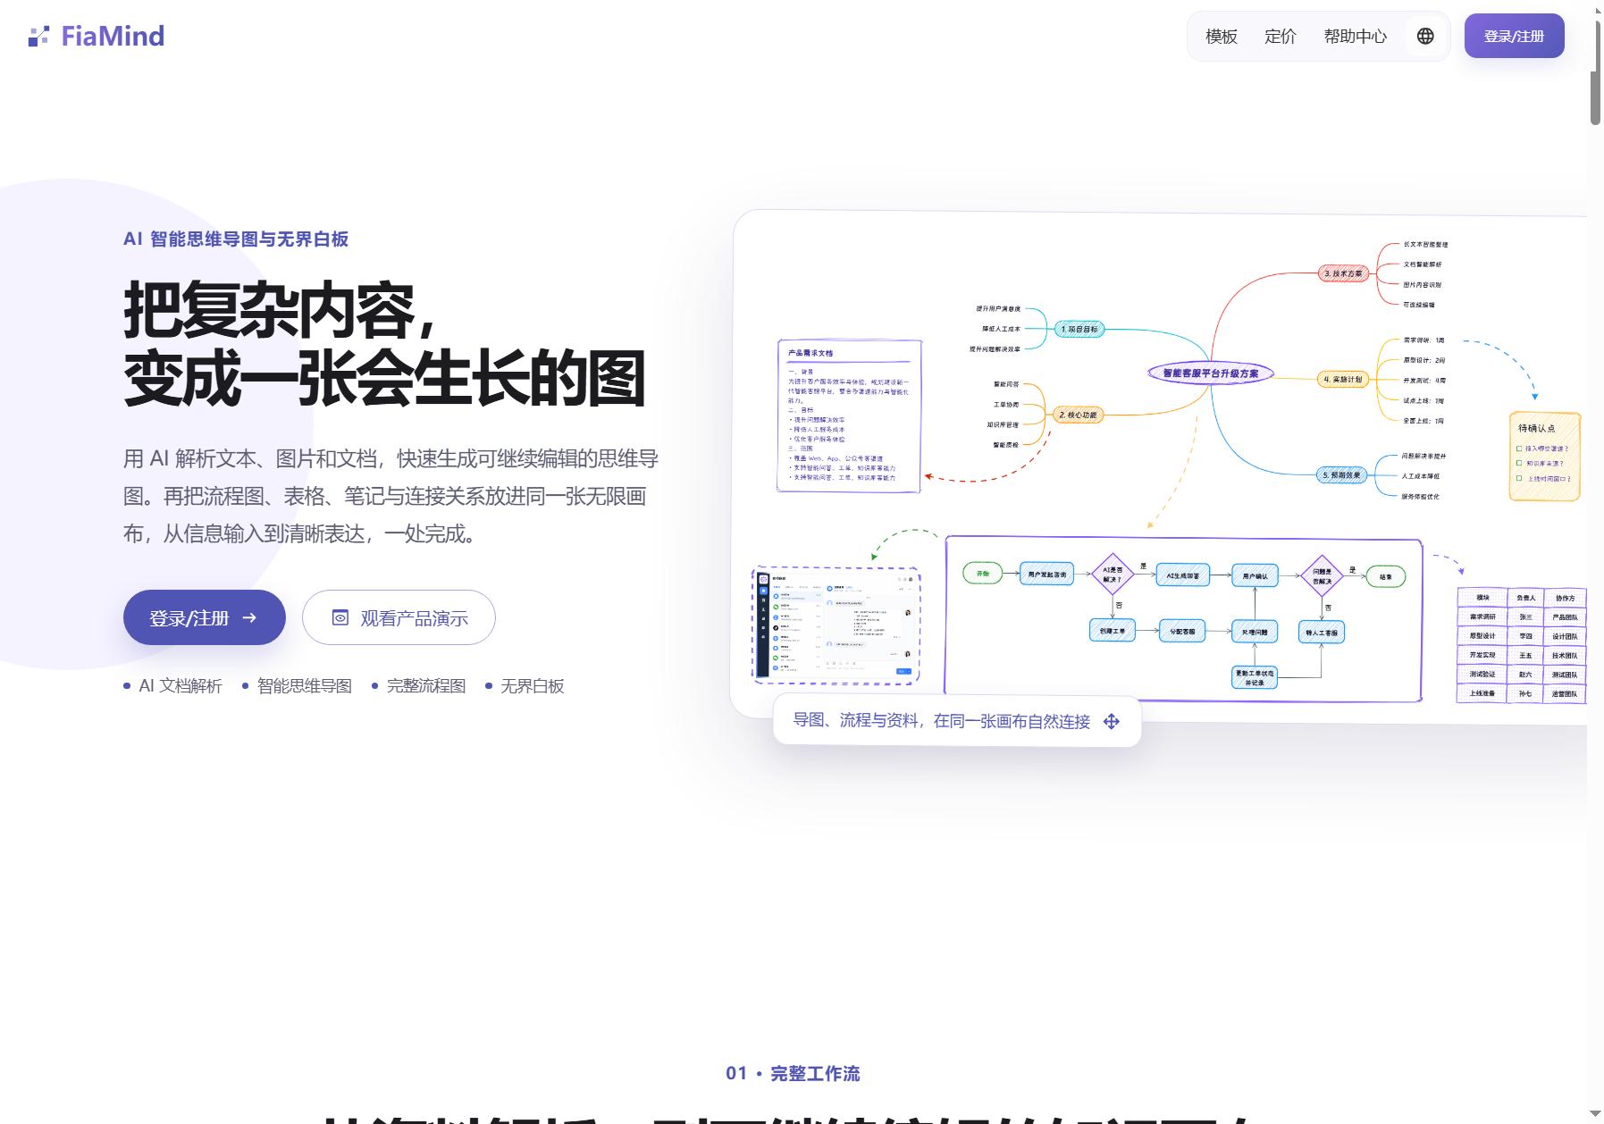This screenshot has width=1604, height=1124.
Task: Click the move icon in canvas caption
Action: (x=1112, y=721)
